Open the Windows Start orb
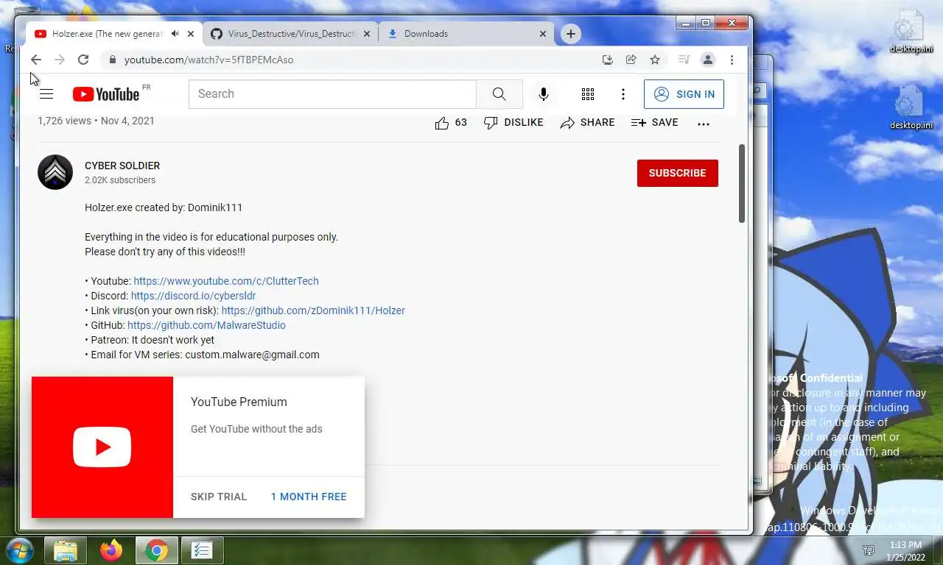 (18, 550)
